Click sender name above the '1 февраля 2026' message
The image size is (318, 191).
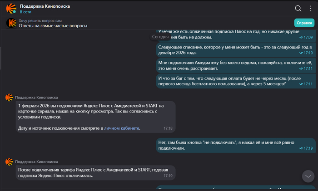(36, 97)
